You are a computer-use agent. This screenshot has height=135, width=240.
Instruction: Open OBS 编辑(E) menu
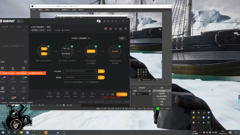coord(40,10)
